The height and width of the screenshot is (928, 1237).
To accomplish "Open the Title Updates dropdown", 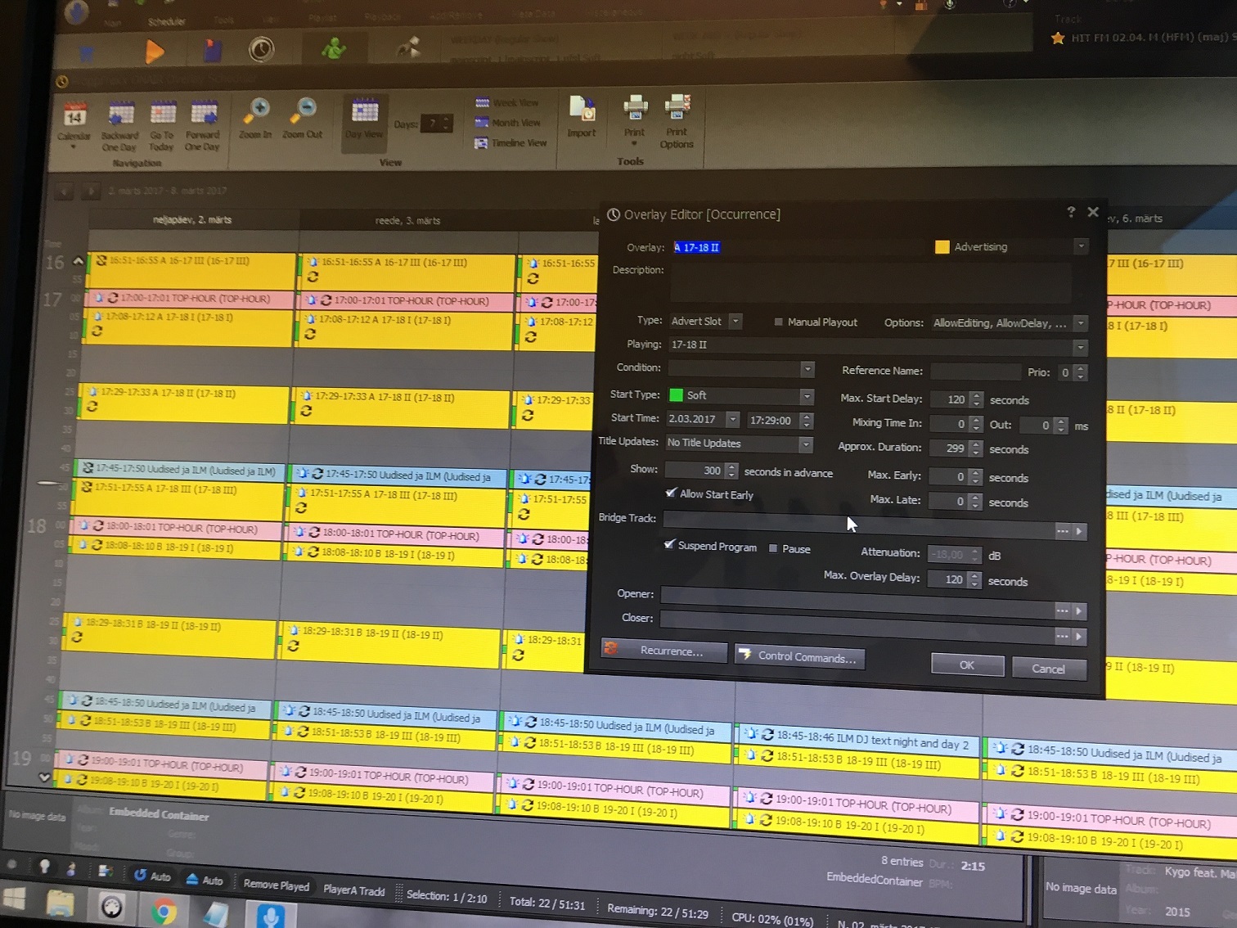I will pos(805,444).
